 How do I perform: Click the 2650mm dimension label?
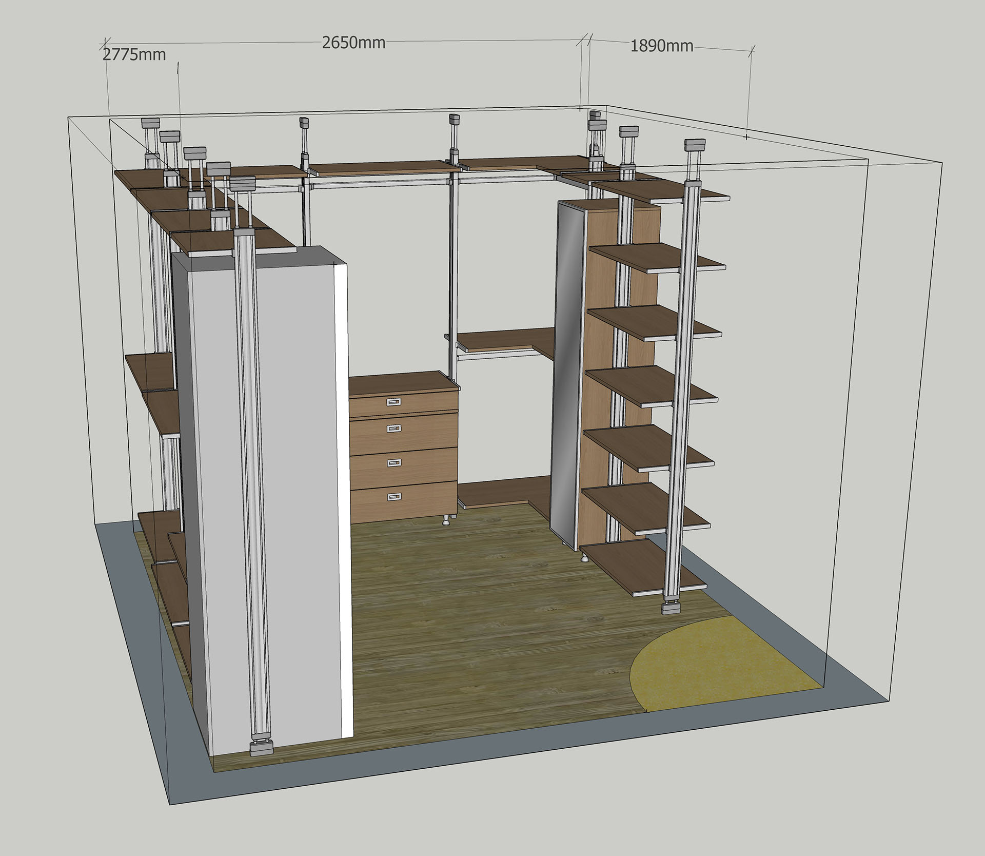click(353, 43)
